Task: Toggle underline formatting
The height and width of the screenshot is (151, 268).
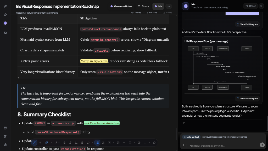Action: [76, 143]
